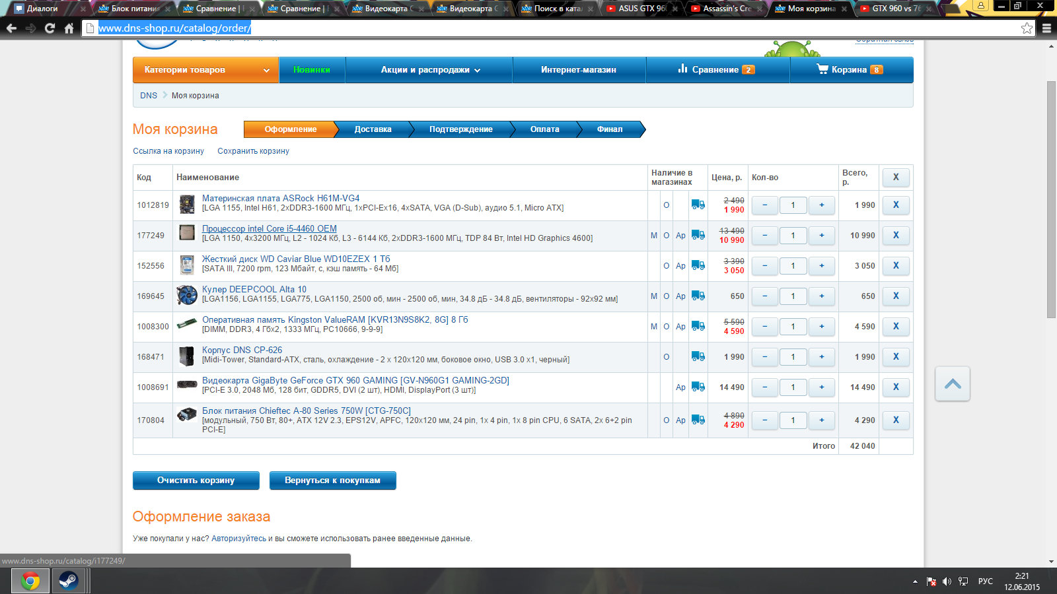This screenshot has width=1057, height=594.
Task: Select the Финал checkout step
Action: point(610,129)
